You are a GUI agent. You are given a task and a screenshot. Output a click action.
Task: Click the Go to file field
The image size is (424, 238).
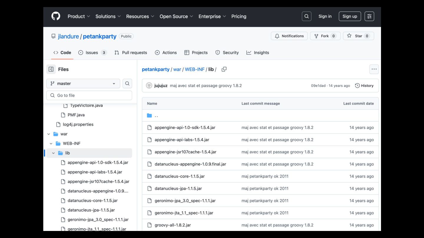(x=89, y=95)
